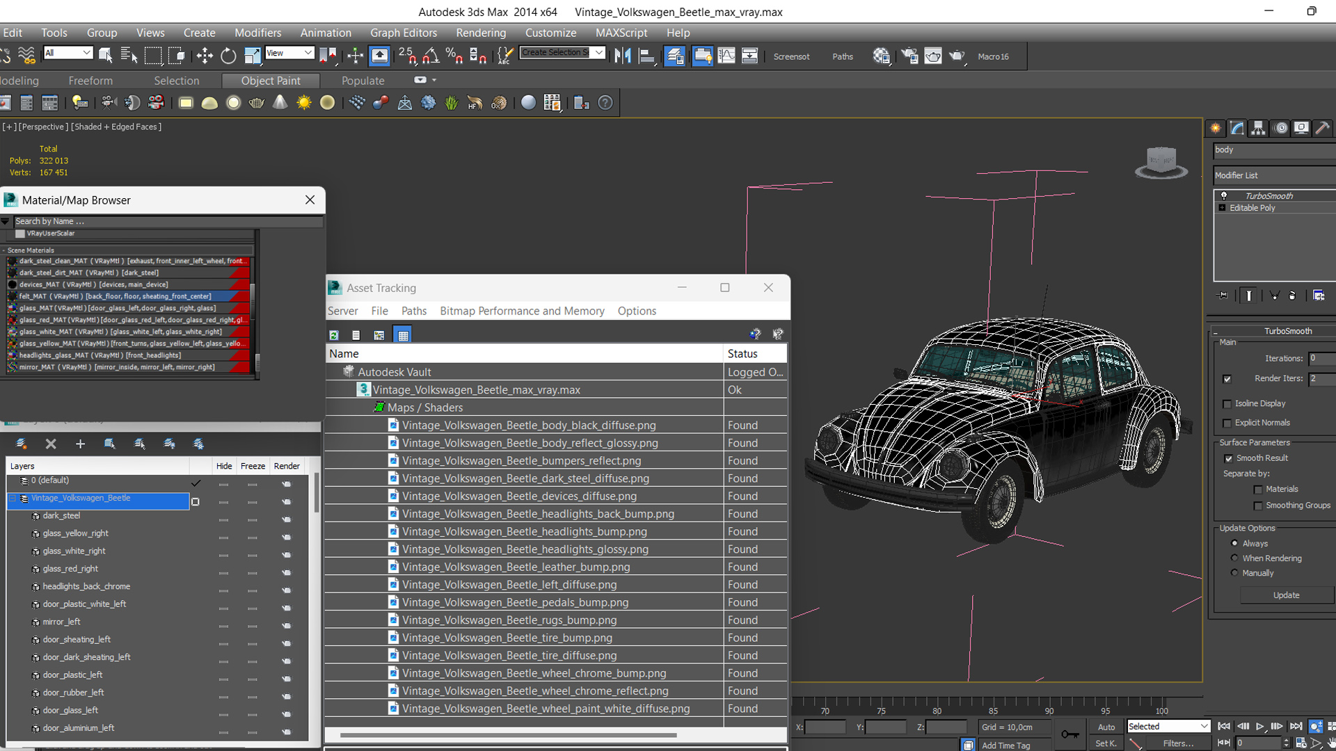Select the Move tool in main toolbar
The width and height of the screenshot is (1336, 751).
tap(205, 56)
